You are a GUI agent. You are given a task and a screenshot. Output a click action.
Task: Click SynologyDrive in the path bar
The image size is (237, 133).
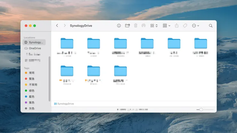[65, 104]
